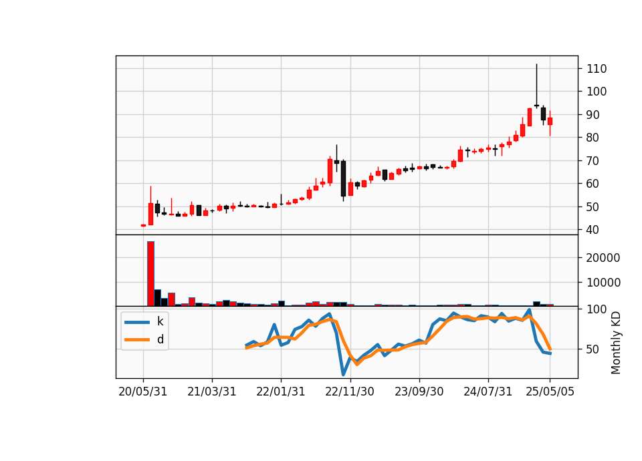The width and height of the screenshot is (642, 461).
Task: Click the last red candlestick at 25/05/05
Action: [550, 122]
